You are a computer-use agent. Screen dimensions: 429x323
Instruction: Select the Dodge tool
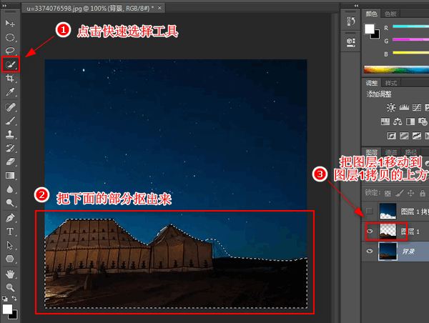pos(10,203)
